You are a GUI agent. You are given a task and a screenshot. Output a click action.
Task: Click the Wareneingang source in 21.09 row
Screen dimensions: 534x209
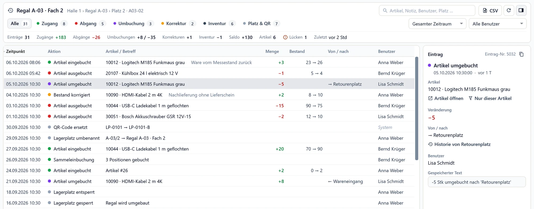click(345, 181)
